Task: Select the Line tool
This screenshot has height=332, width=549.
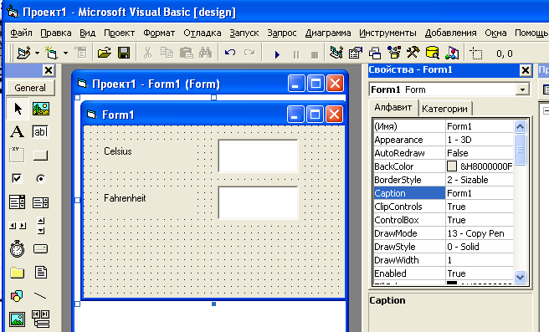Action: tap(41, 296)
